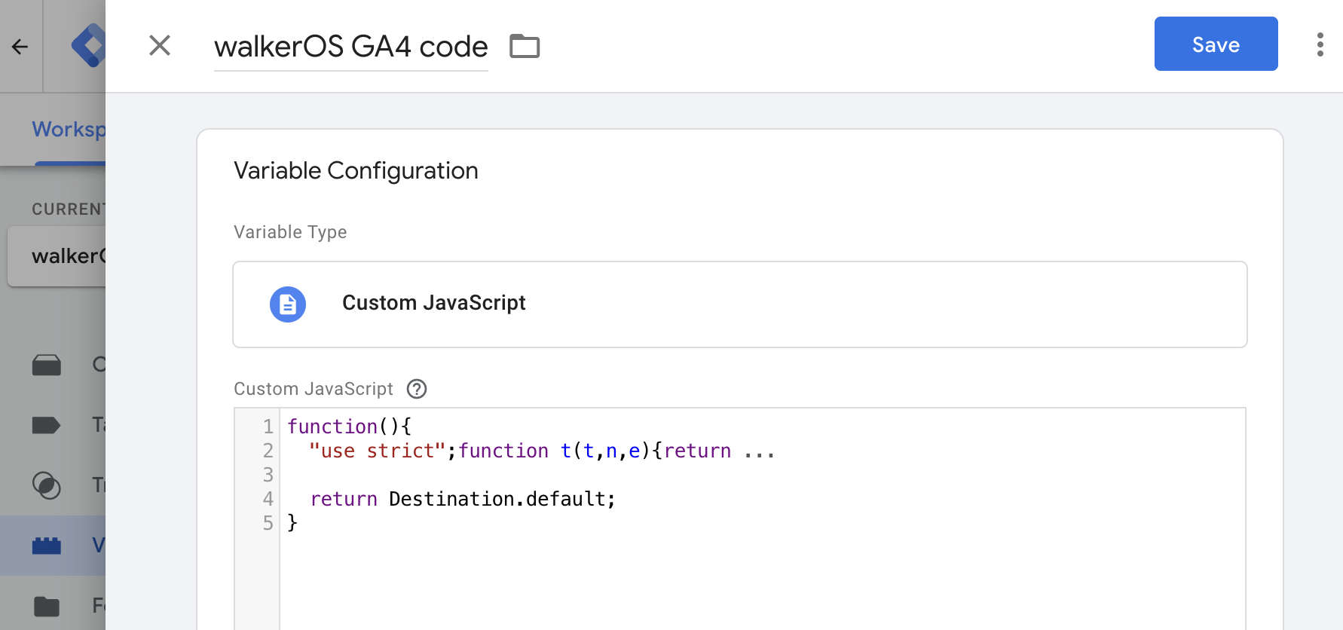Click the Variable Configuration heading
This screenshot has height=630, width=1343.
pos(356,171)
